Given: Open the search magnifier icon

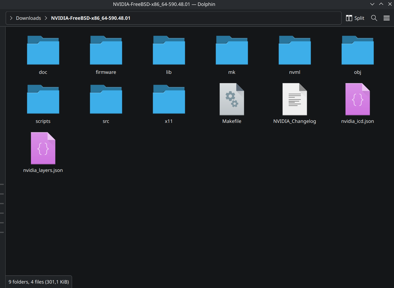Looking at the screenshot, I should [x=374, y=18].
